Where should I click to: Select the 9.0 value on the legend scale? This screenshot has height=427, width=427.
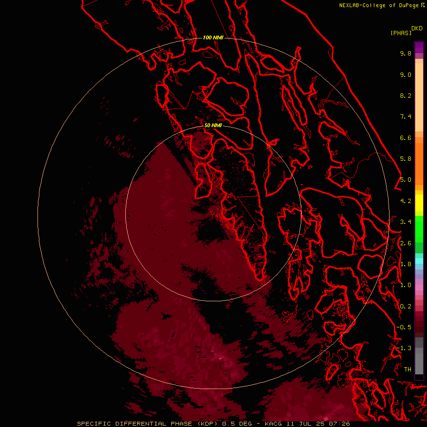pos(406,74)
